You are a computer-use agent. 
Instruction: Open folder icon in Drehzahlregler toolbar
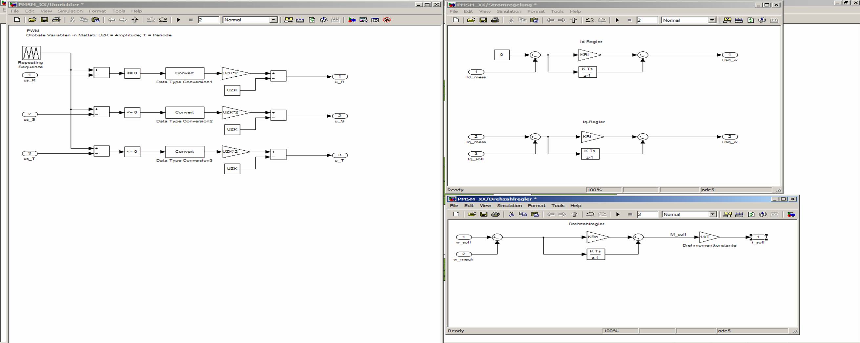tap(471, 214)
